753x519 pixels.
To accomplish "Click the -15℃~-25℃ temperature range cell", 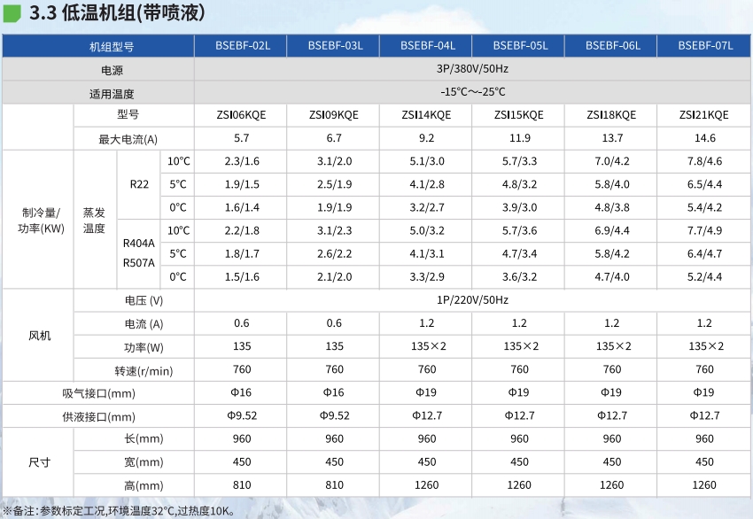I will (x=473, y=92).
